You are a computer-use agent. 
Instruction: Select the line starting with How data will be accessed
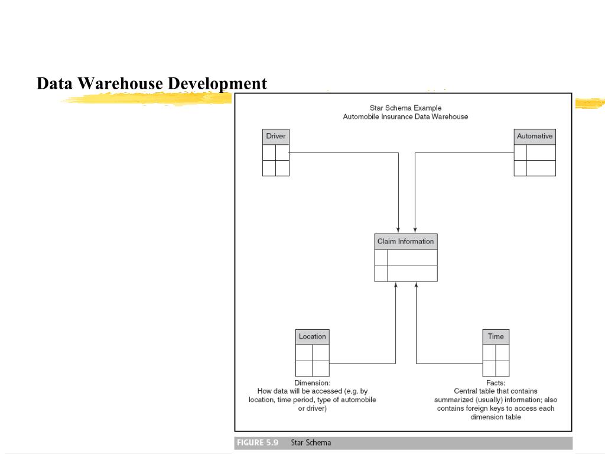tap(313, 391)
